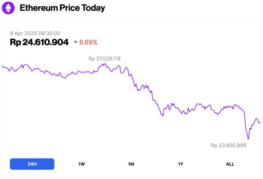Click the 8.69% change percentage
Viewport: 263px width, 179px height.
coord(88,42)
